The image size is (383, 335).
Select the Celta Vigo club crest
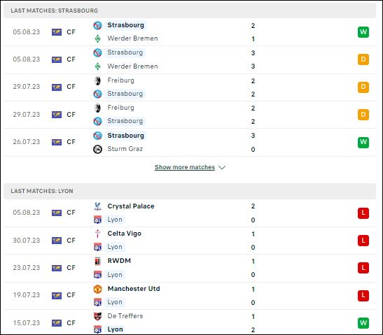pos(97,234)
